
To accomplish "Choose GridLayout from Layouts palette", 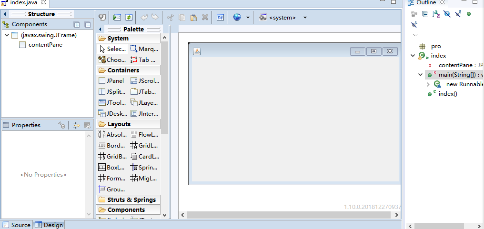I will 144,145.
